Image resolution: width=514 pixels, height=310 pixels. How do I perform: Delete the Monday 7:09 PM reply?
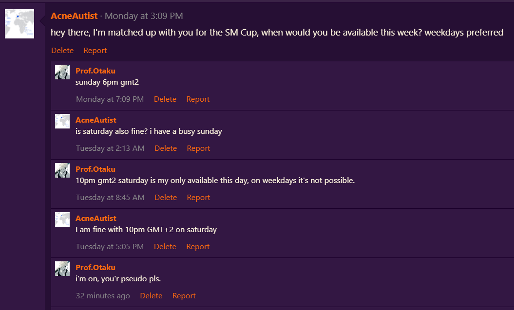click(165, 99)
